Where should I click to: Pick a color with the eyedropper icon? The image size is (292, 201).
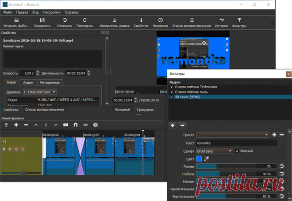point(207,158)
